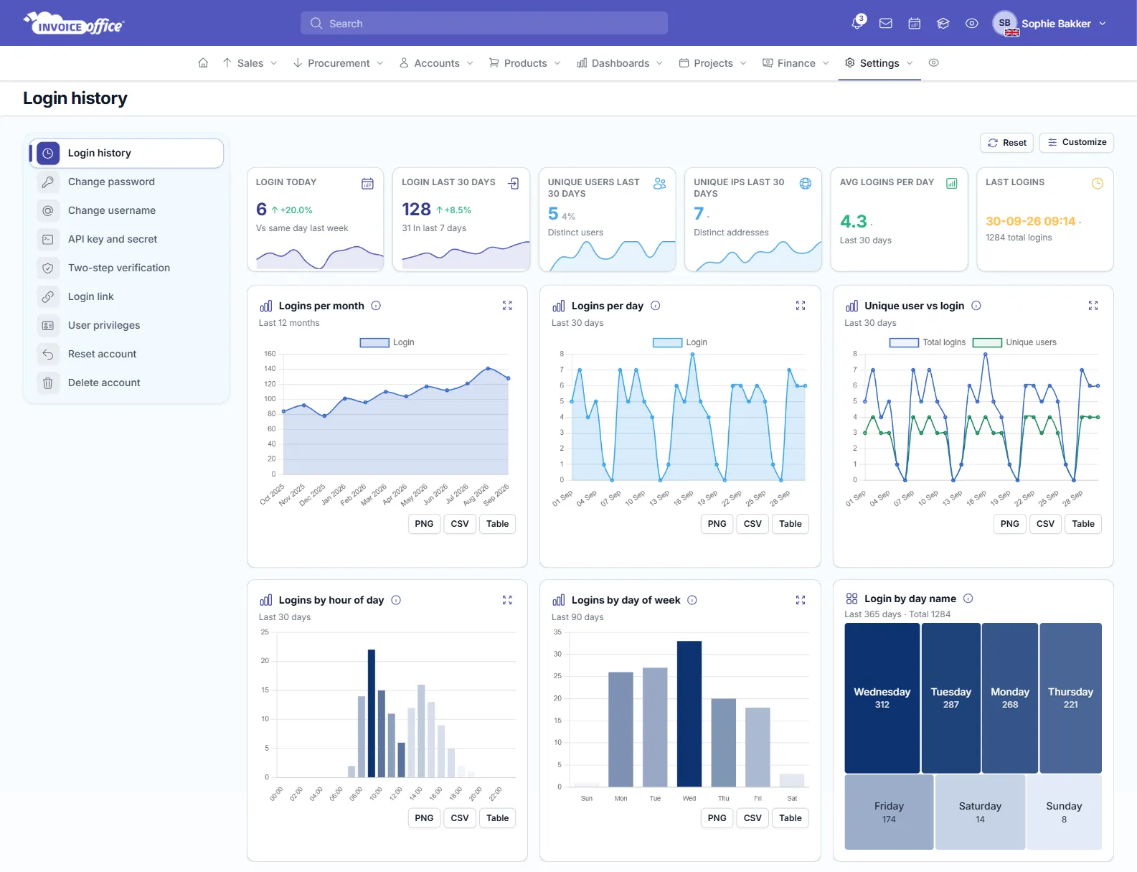Expand the Logins per month chart fullscreen

507,306
